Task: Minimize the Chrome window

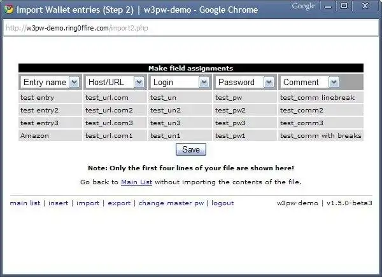Action: 328,6
